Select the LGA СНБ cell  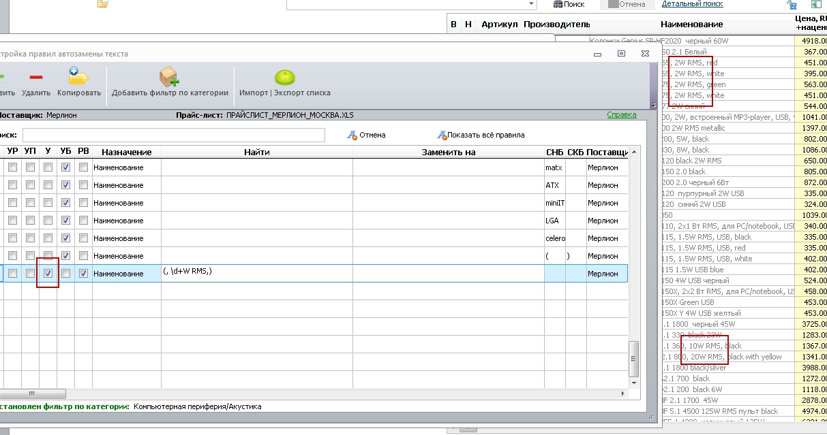555,220
